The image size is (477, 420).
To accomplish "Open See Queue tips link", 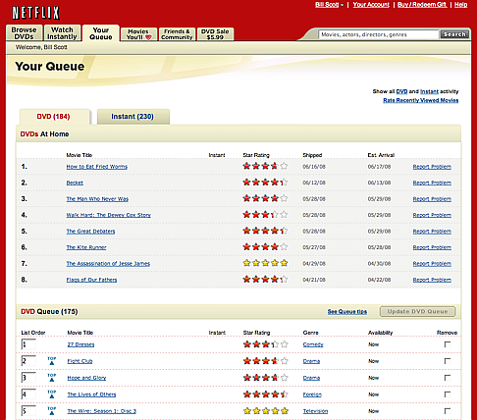I will point(347,312).
